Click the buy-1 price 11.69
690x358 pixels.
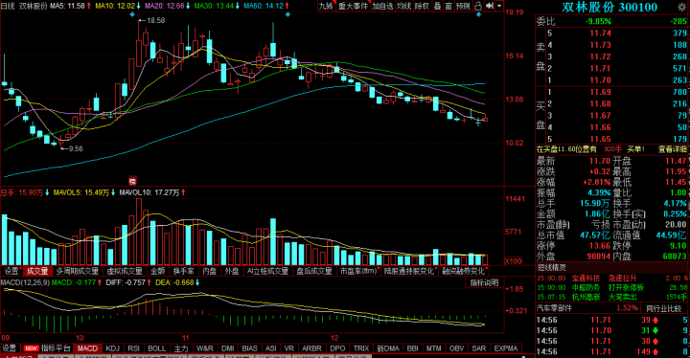[600, 92]
